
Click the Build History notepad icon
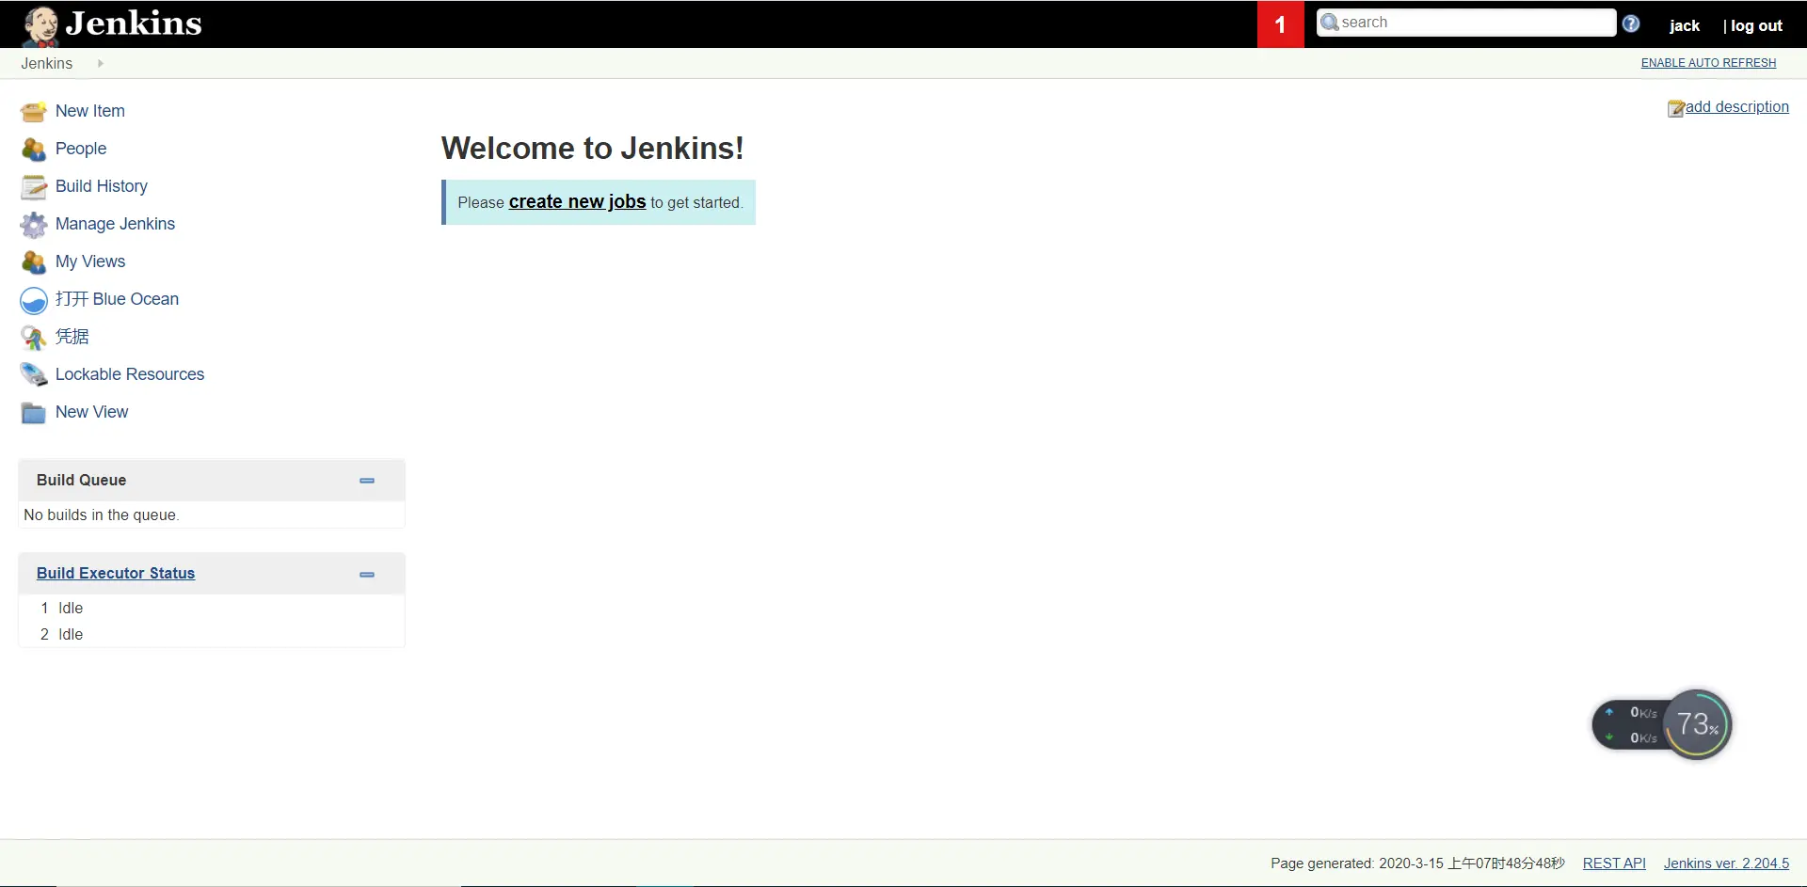tap(34, 187)
